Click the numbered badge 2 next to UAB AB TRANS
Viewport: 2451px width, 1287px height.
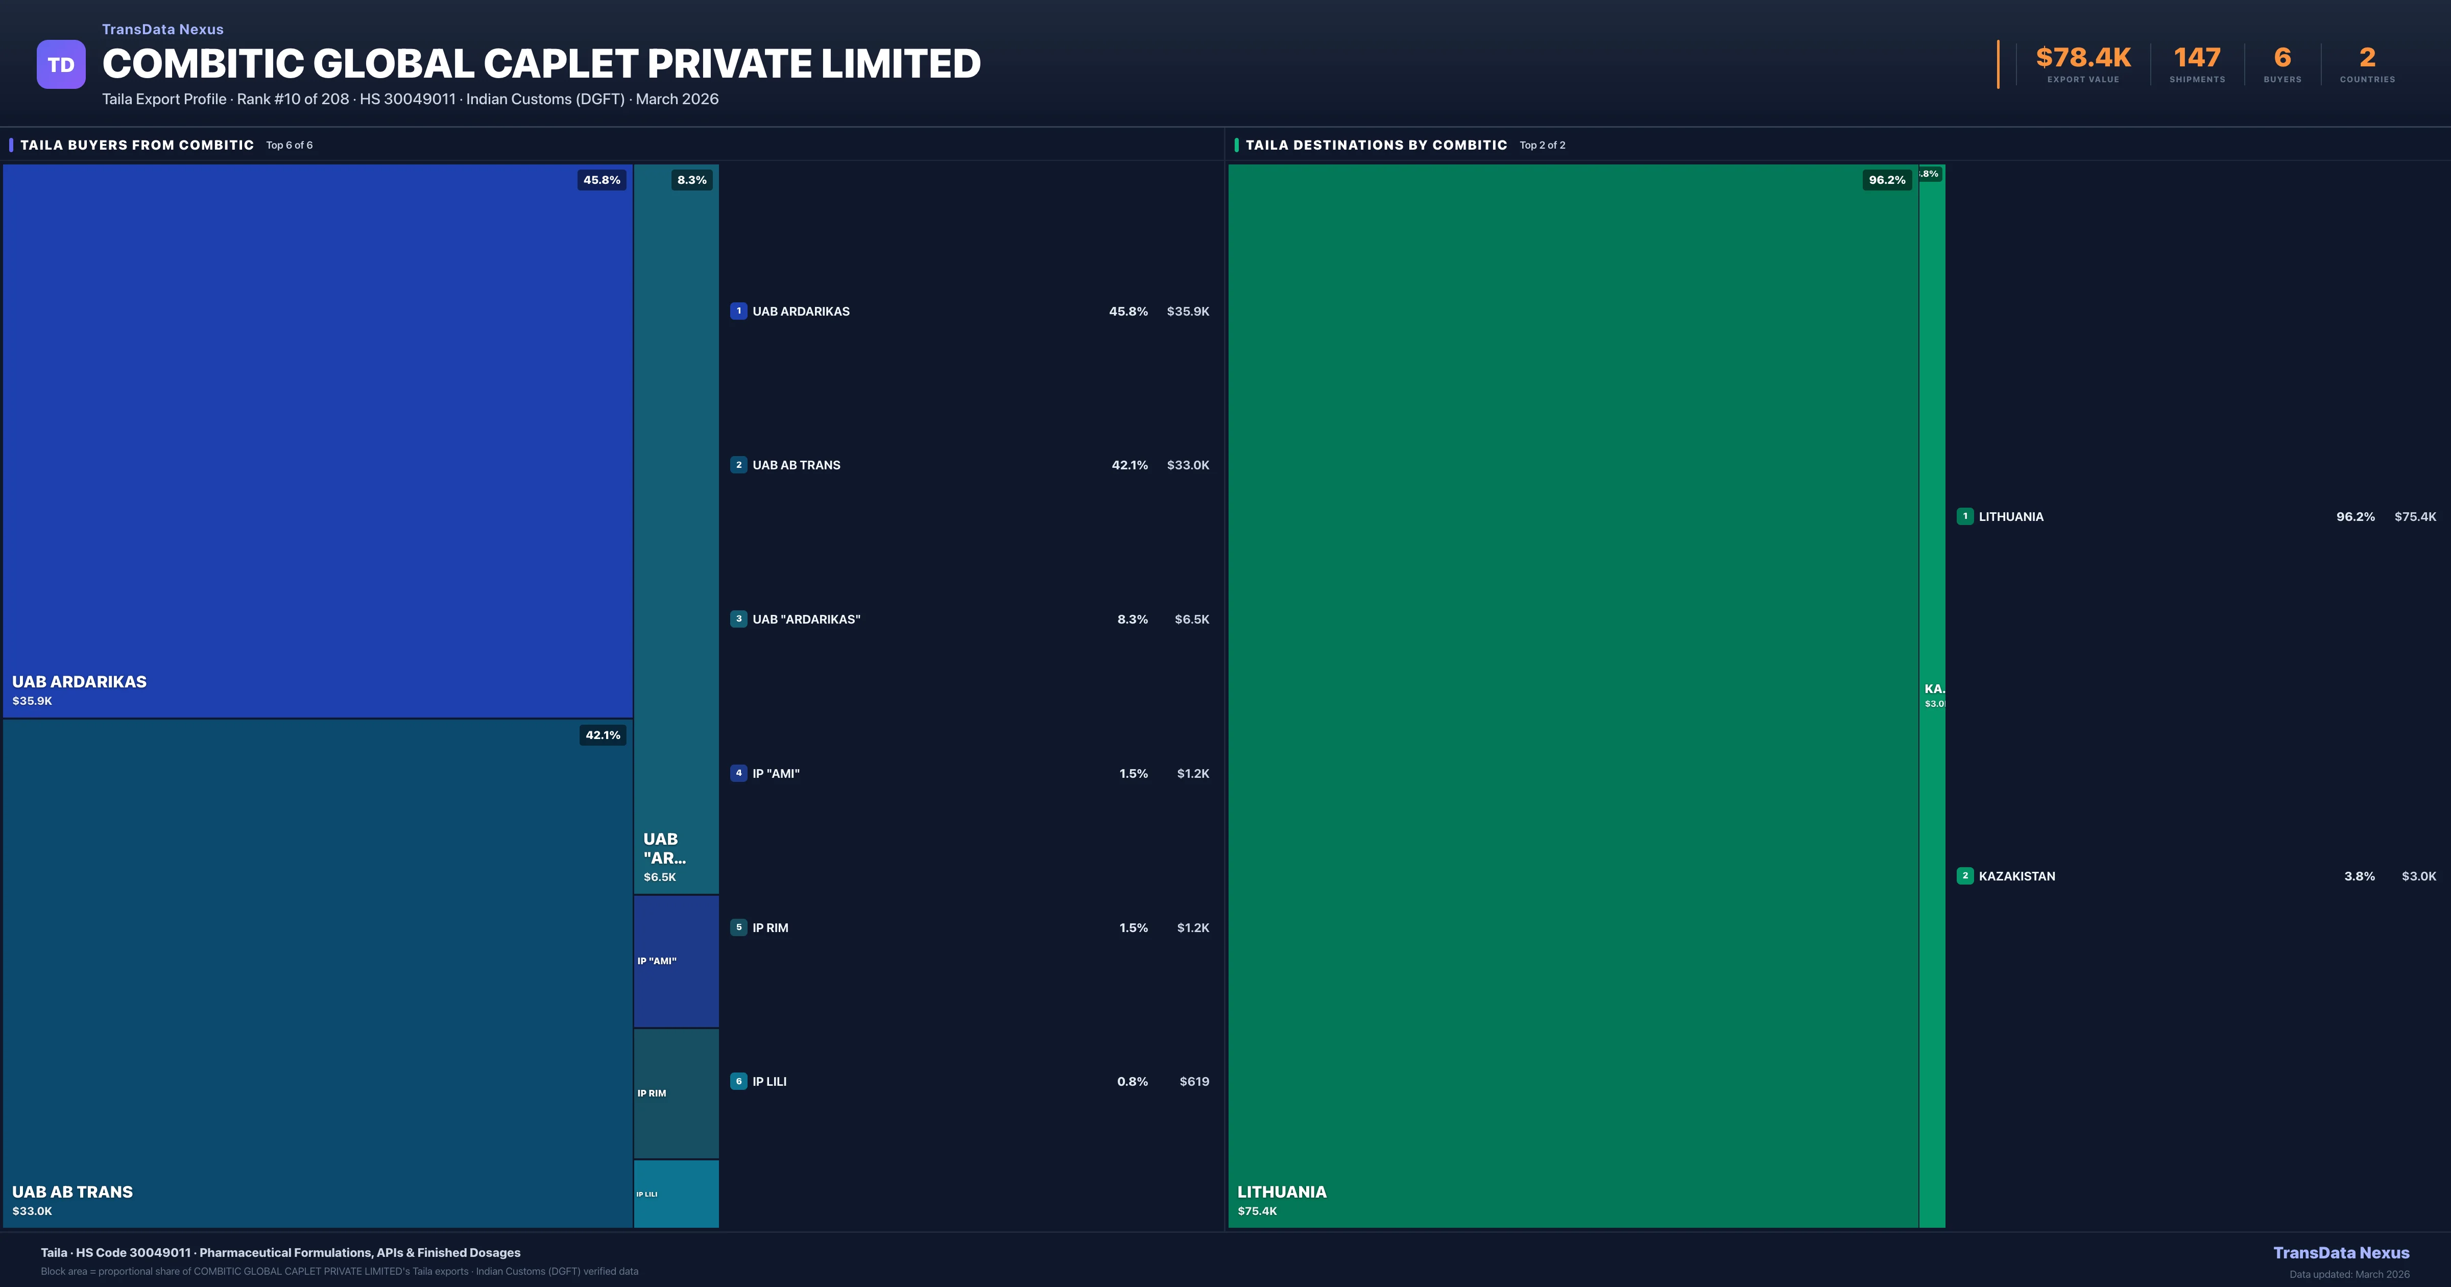739,465
